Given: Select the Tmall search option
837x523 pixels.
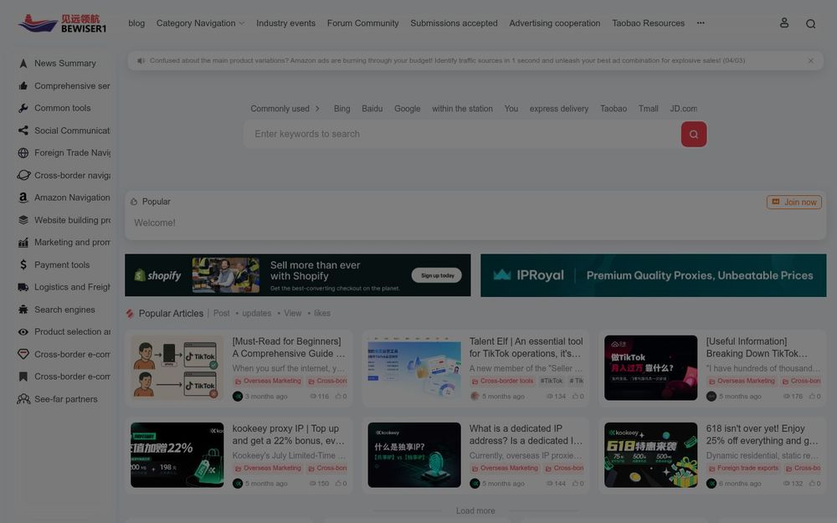Looking at the screenshot, I should (648, 109).
